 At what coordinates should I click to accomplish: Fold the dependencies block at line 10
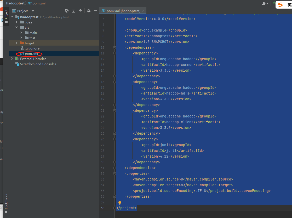114,47
